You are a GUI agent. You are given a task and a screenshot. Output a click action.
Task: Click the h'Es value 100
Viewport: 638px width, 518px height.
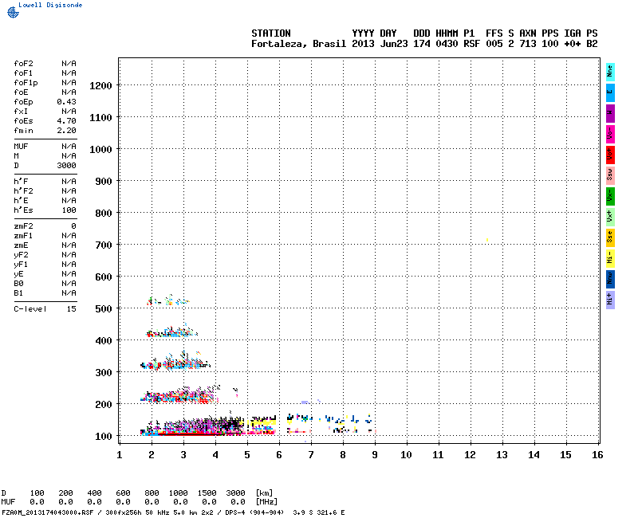click(69, 210)
